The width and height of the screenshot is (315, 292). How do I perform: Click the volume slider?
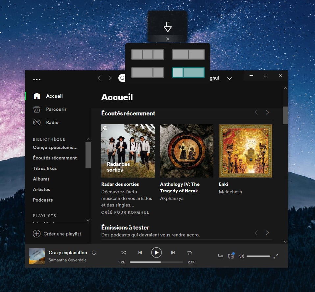click(258, 256)
